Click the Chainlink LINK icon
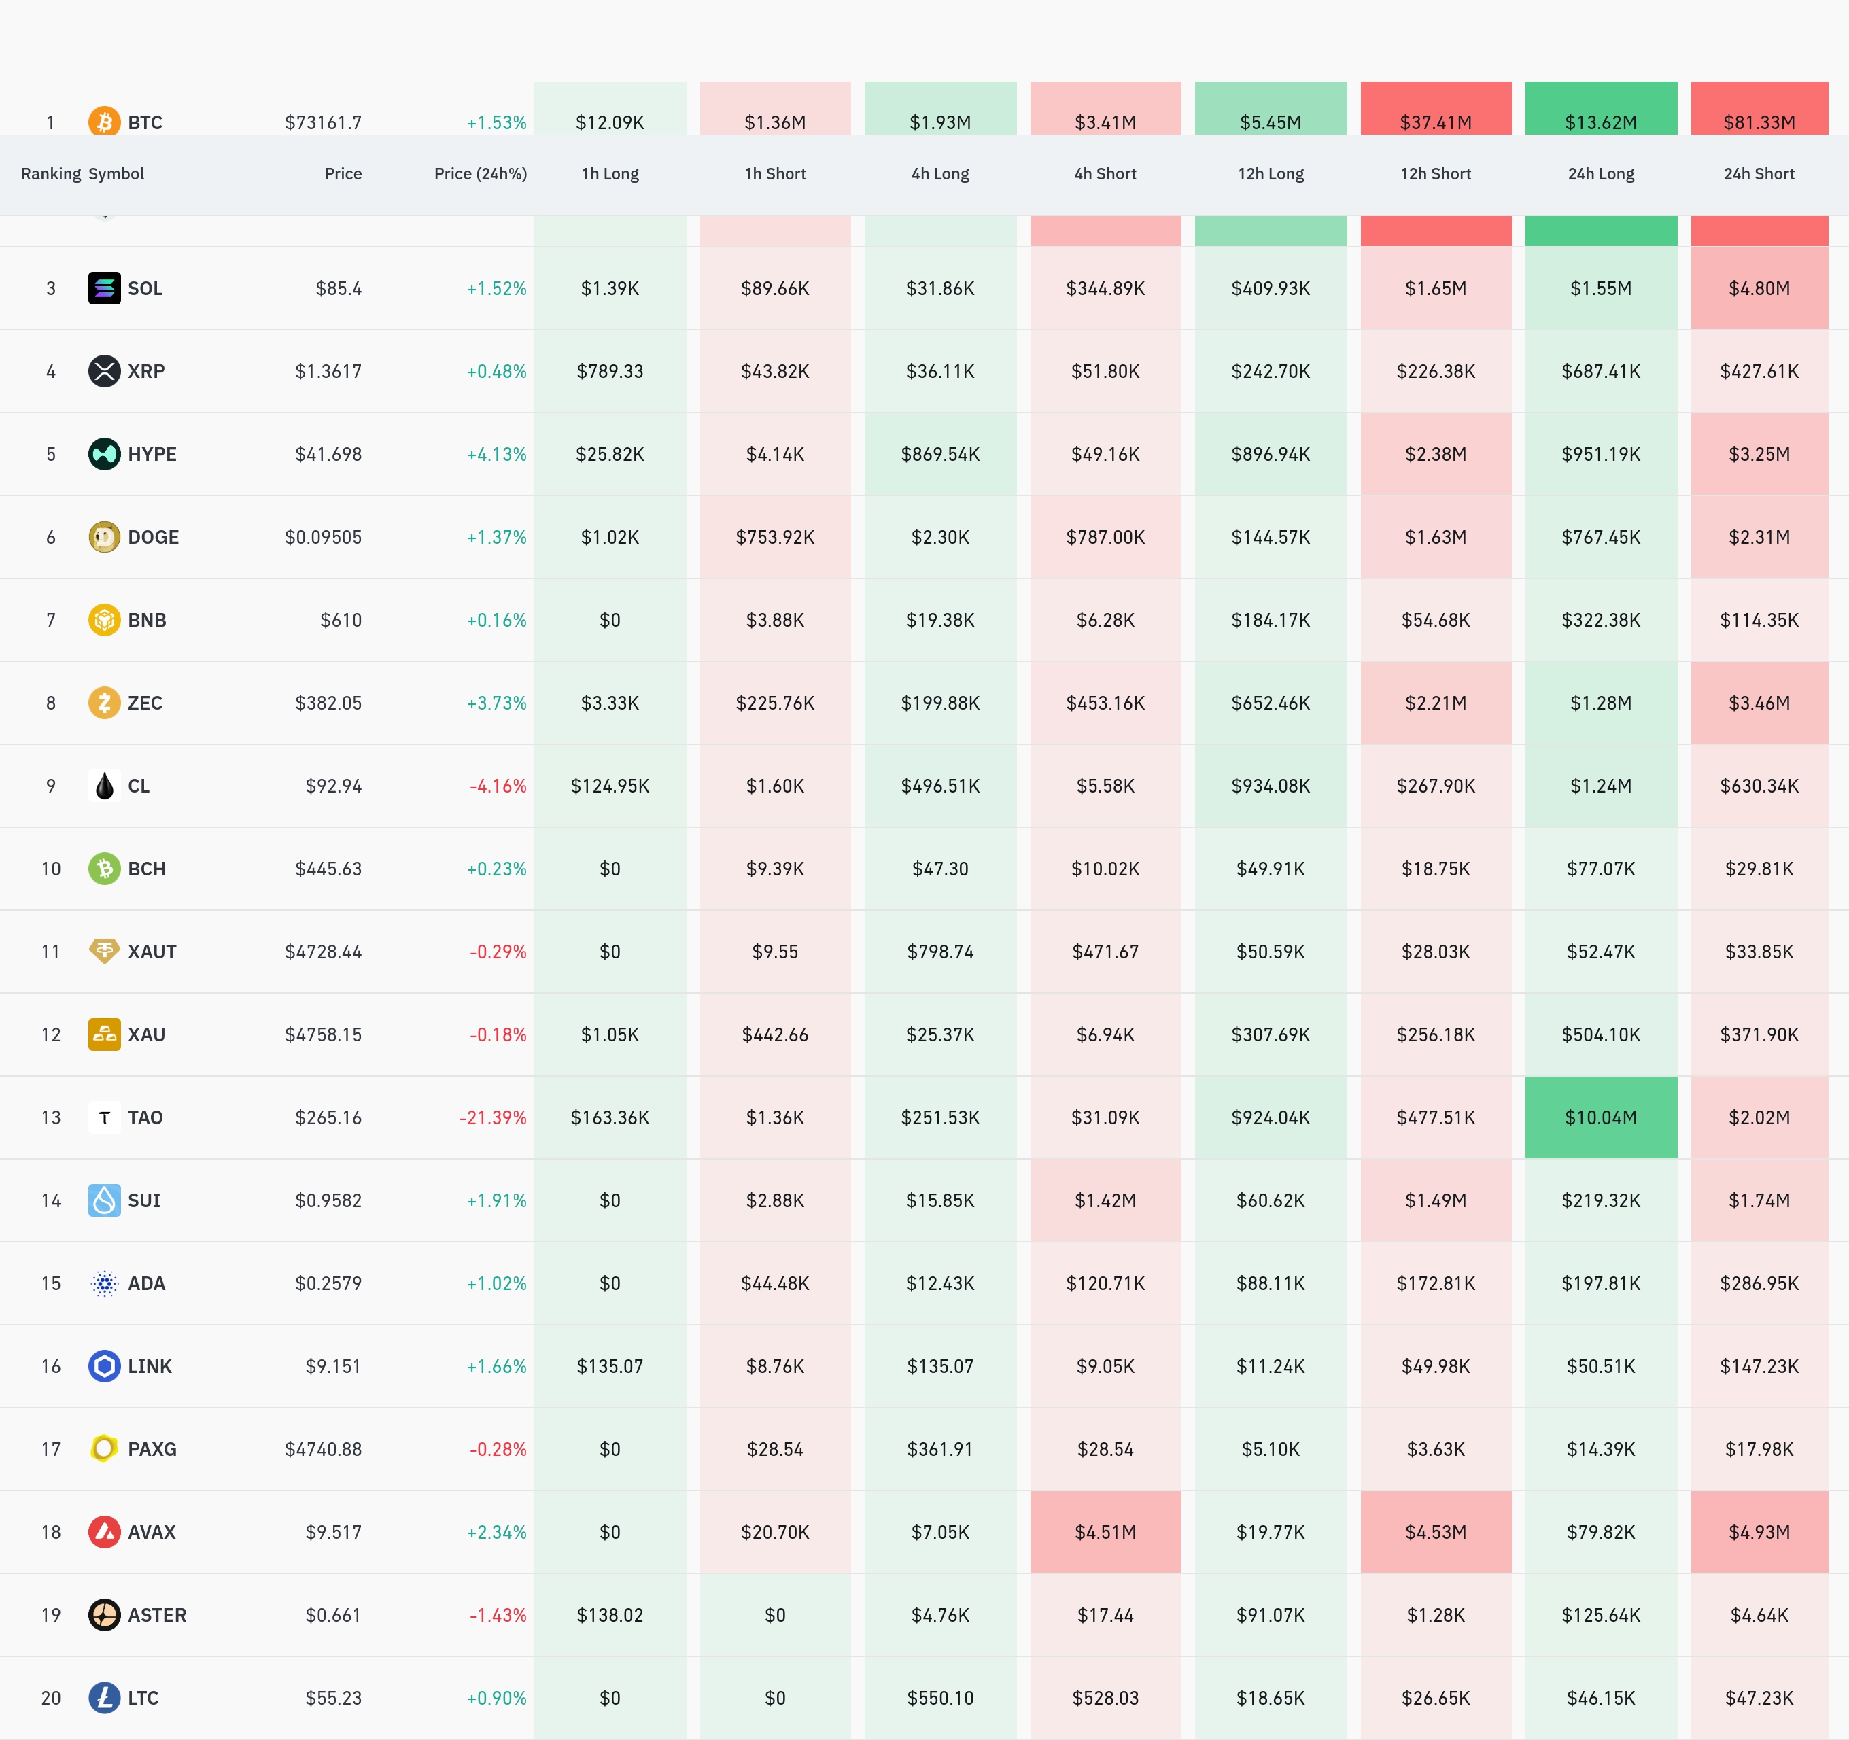Screen dimensions: 1849x1740 [104, 1366]
